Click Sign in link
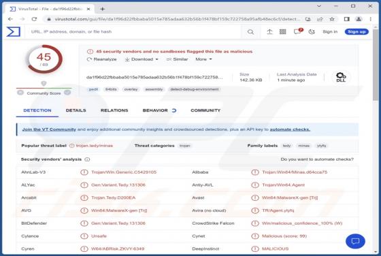This screenshot has width=381, height=256. tap(330, 31)
